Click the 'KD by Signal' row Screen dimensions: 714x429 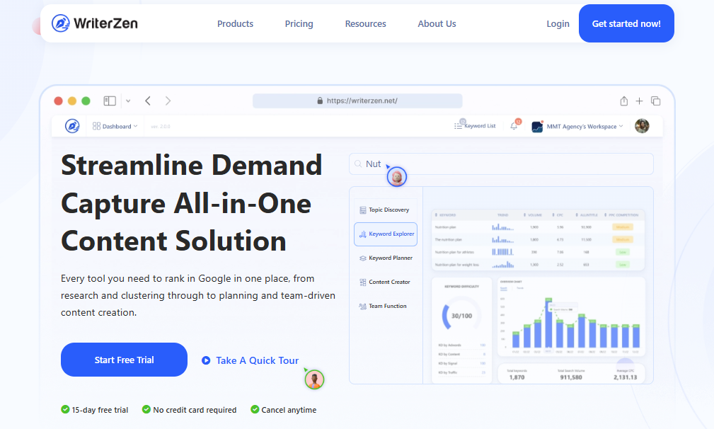point(461,363)
